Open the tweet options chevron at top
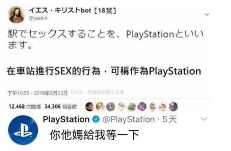 pos(207,14)
